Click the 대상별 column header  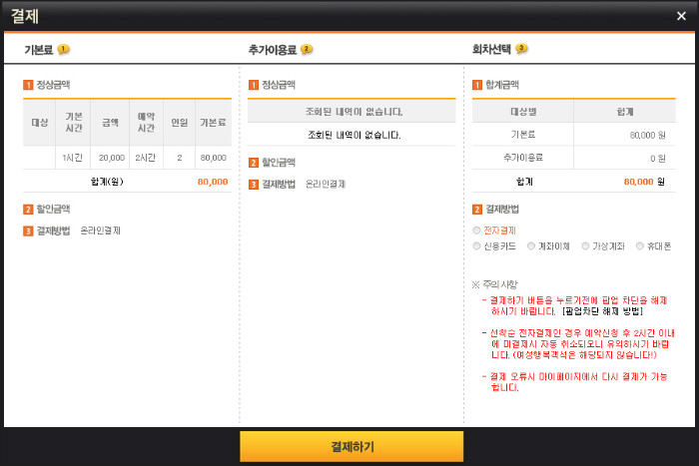coord(524,112)
